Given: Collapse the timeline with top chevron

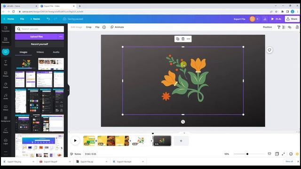Looking at the screenshot, I should point(184,133).
